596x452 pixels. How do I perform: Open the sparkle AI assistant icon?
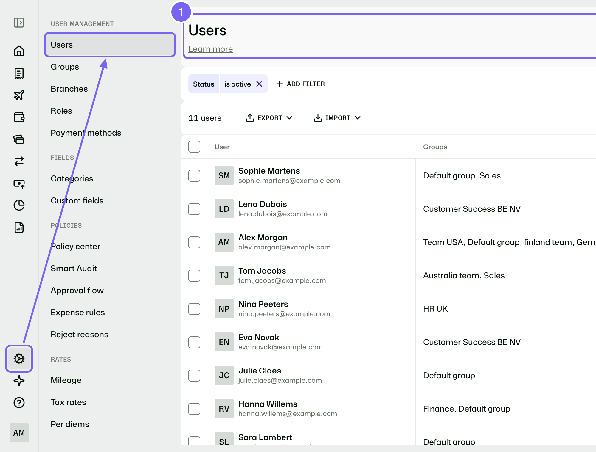(19, 381)
